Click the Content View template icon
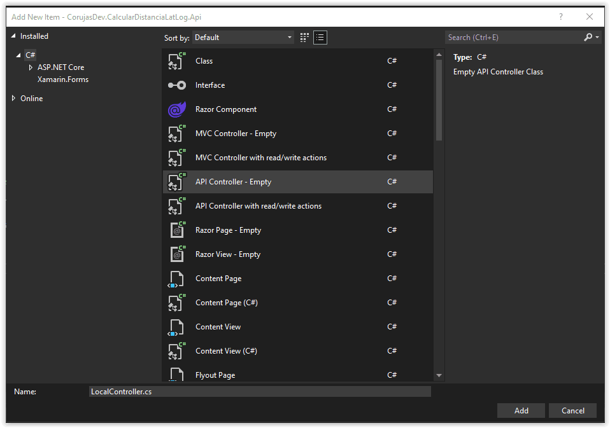Viewport: 610px width, 428px height. [x=176, y=328]
